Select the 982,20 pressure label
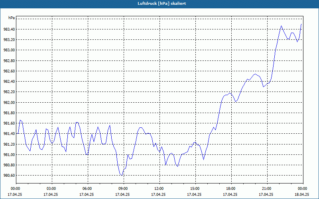319x199 pixels. tap(9, 92)
